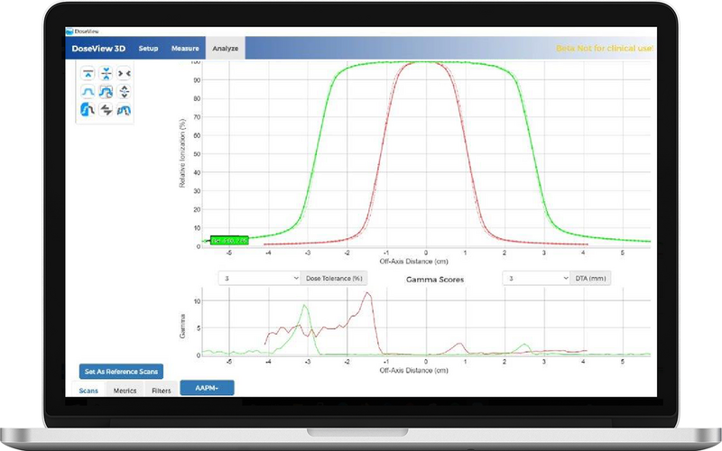Select the overlapping profiles compare icon
This screenshot has height=451, width=722.
(106, 91)
